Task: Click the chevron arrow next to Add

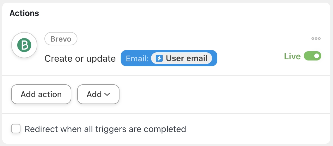Action: tap(107, 94)
